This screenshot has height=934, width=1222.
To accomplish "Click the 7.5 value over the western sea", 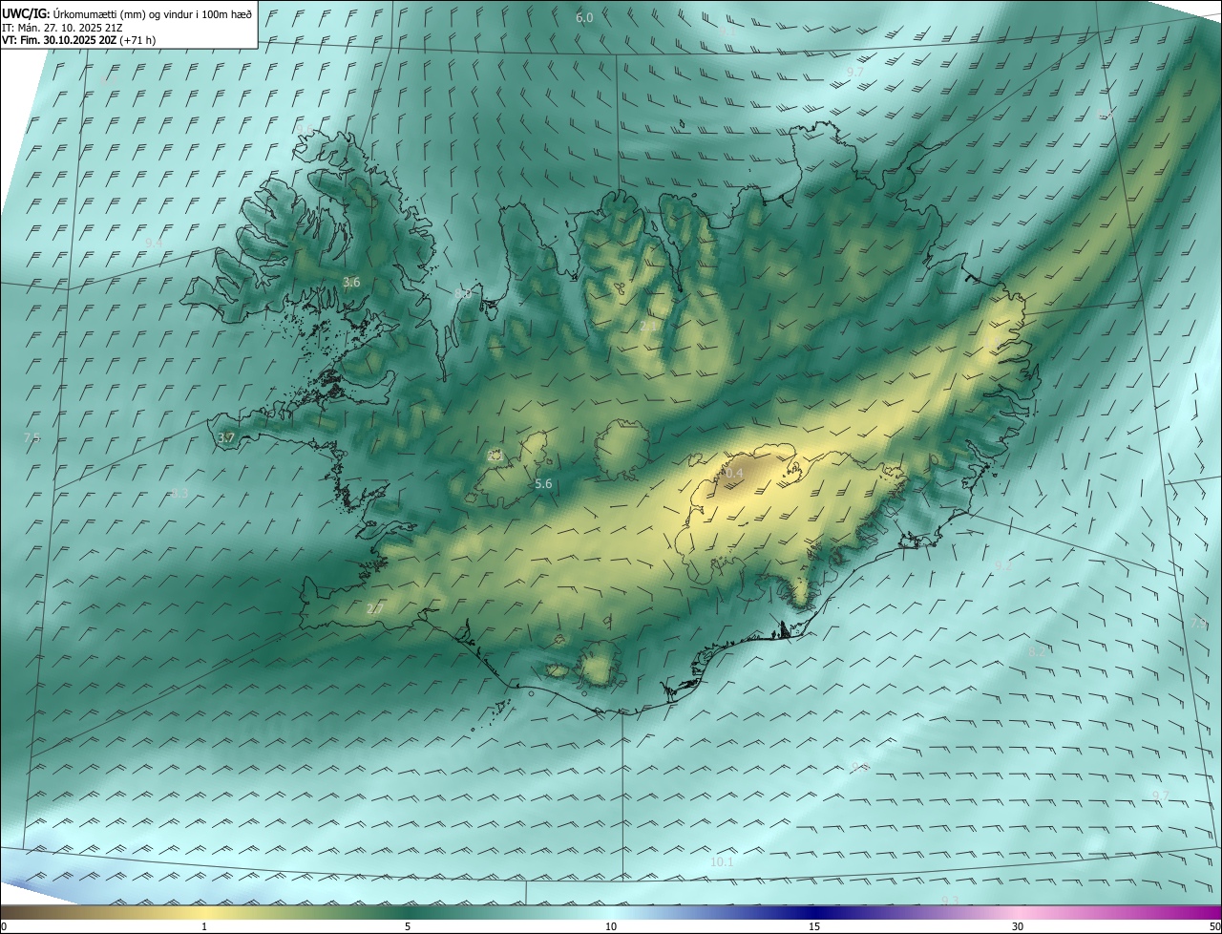I will (x=32, y=437).
